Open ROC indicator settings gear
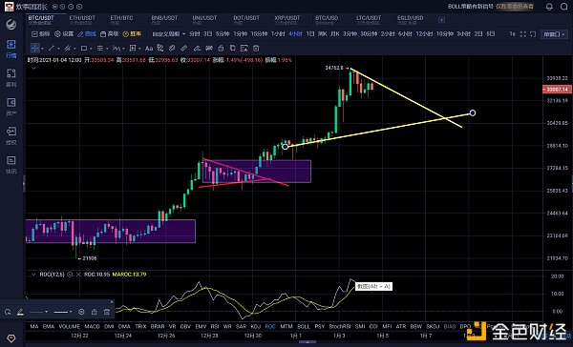The height and width of the screenshot is (347, 573). click(70, 275)
